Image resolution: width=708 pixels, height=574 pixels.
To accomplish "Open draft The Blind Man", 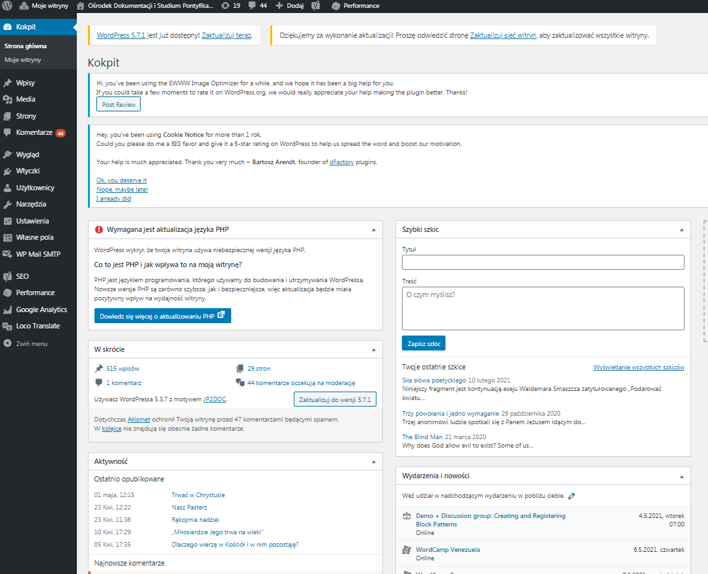I will (422, 437).
